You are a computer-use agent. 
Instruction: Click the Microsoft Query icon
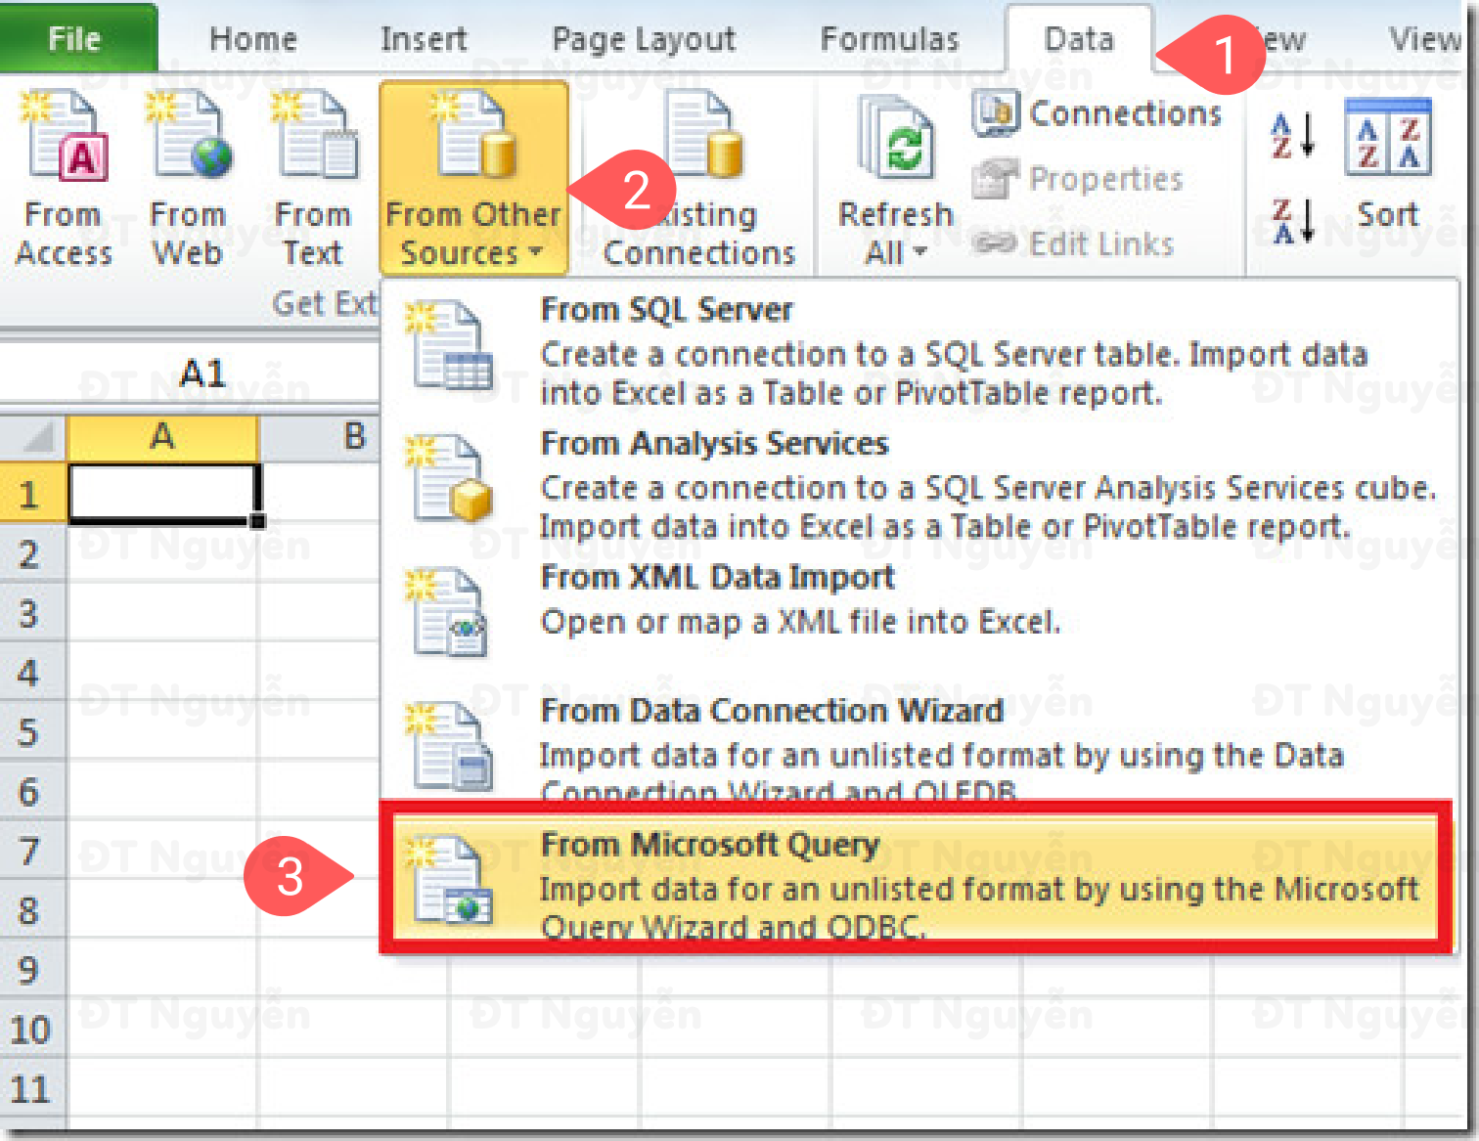point(449,878)
